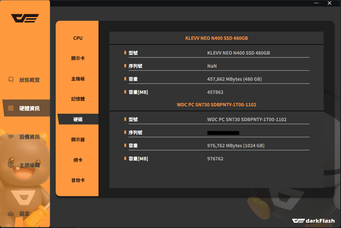This screenshot has height=228, width=341.
Task: Click the hardware info sidebar icon
Action: click(x=11, y=108)
